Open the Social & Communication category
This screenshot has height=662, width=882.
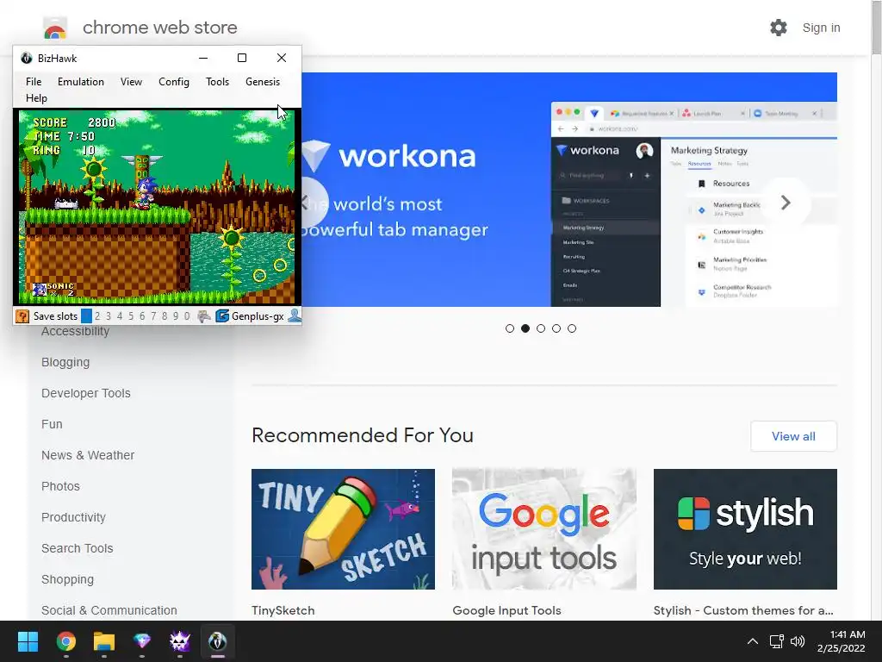point(109,610)
